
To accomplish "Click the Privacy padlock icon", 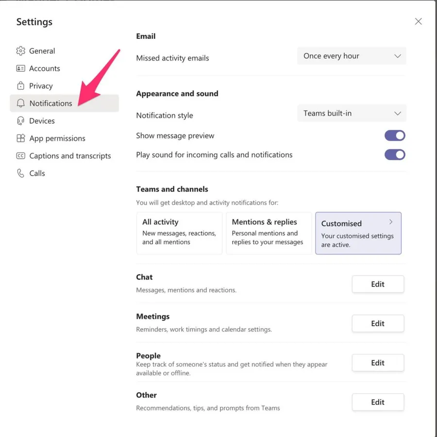I will click(x=20, y=86).
